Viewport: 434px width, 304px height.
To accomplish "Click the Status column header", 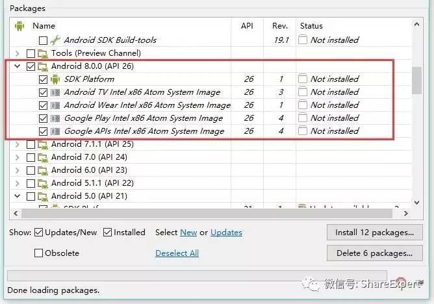I will pos(311,26).
